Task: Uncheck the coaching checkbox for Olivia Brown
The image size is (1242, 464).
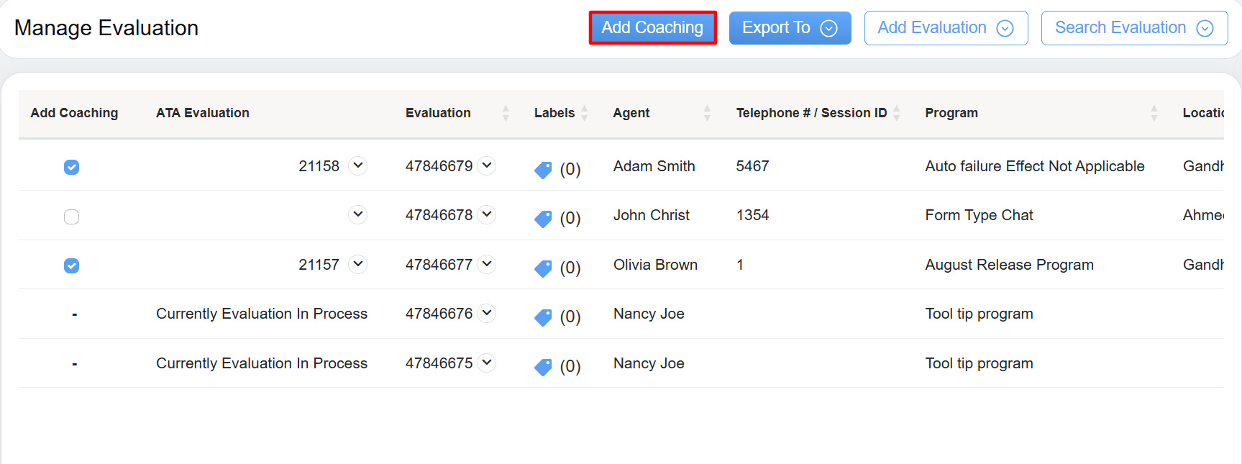Action: tap(71, 265)
